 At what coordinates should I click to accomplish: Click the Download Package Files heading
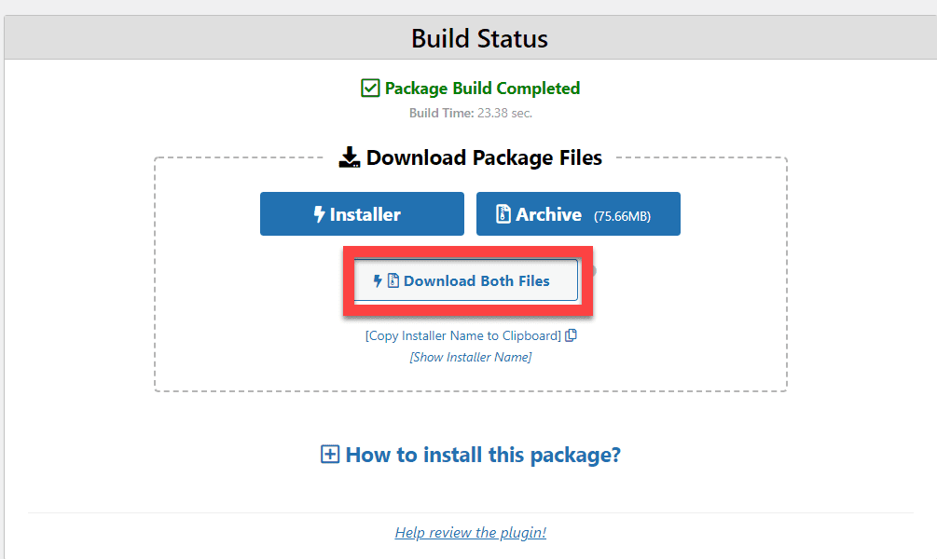coord(484,157)
